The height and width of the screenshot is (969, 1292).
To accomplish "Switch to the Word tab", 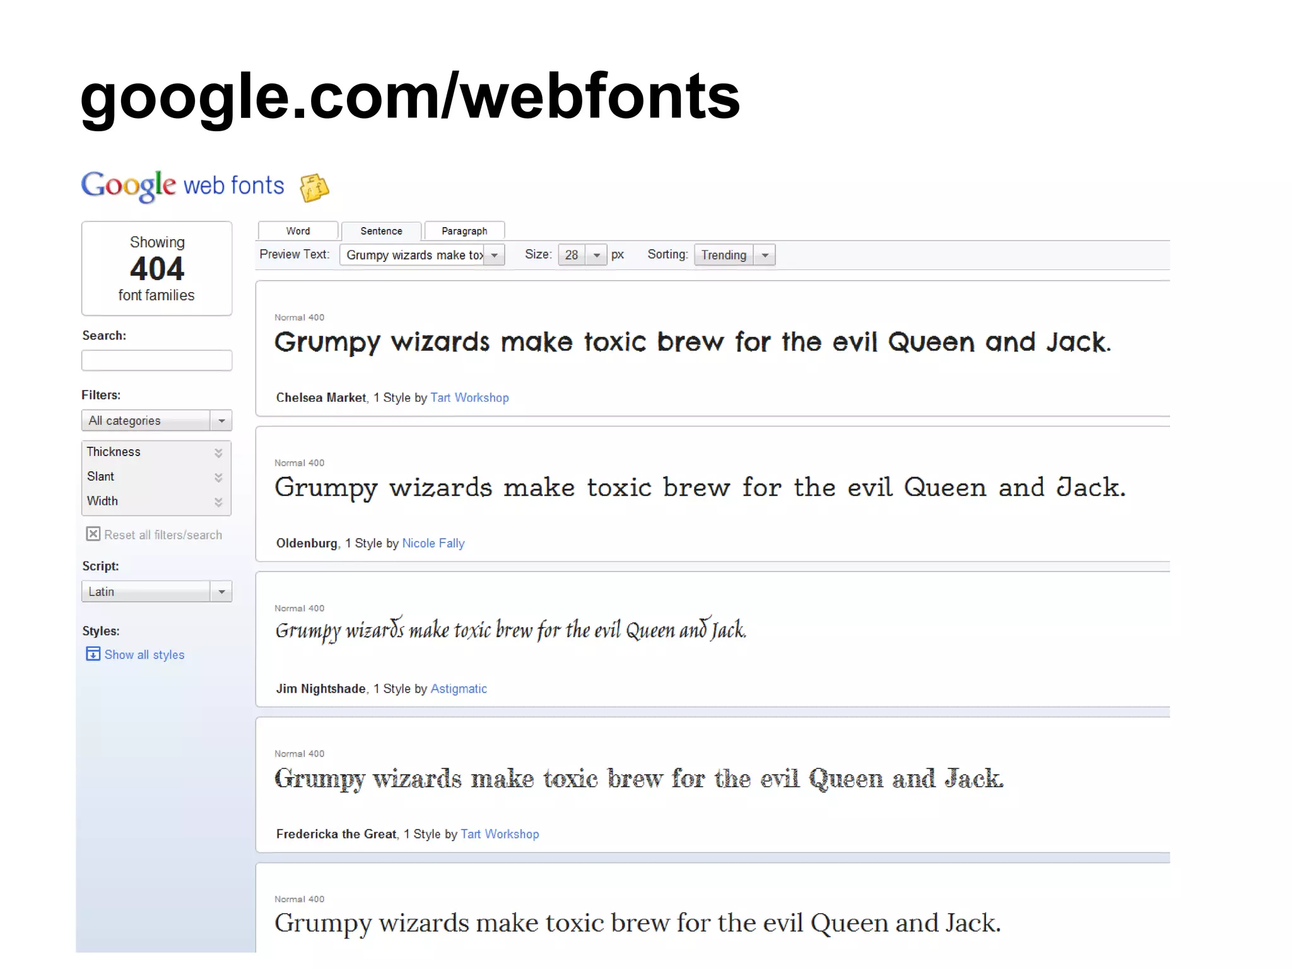I will point(298,231).
